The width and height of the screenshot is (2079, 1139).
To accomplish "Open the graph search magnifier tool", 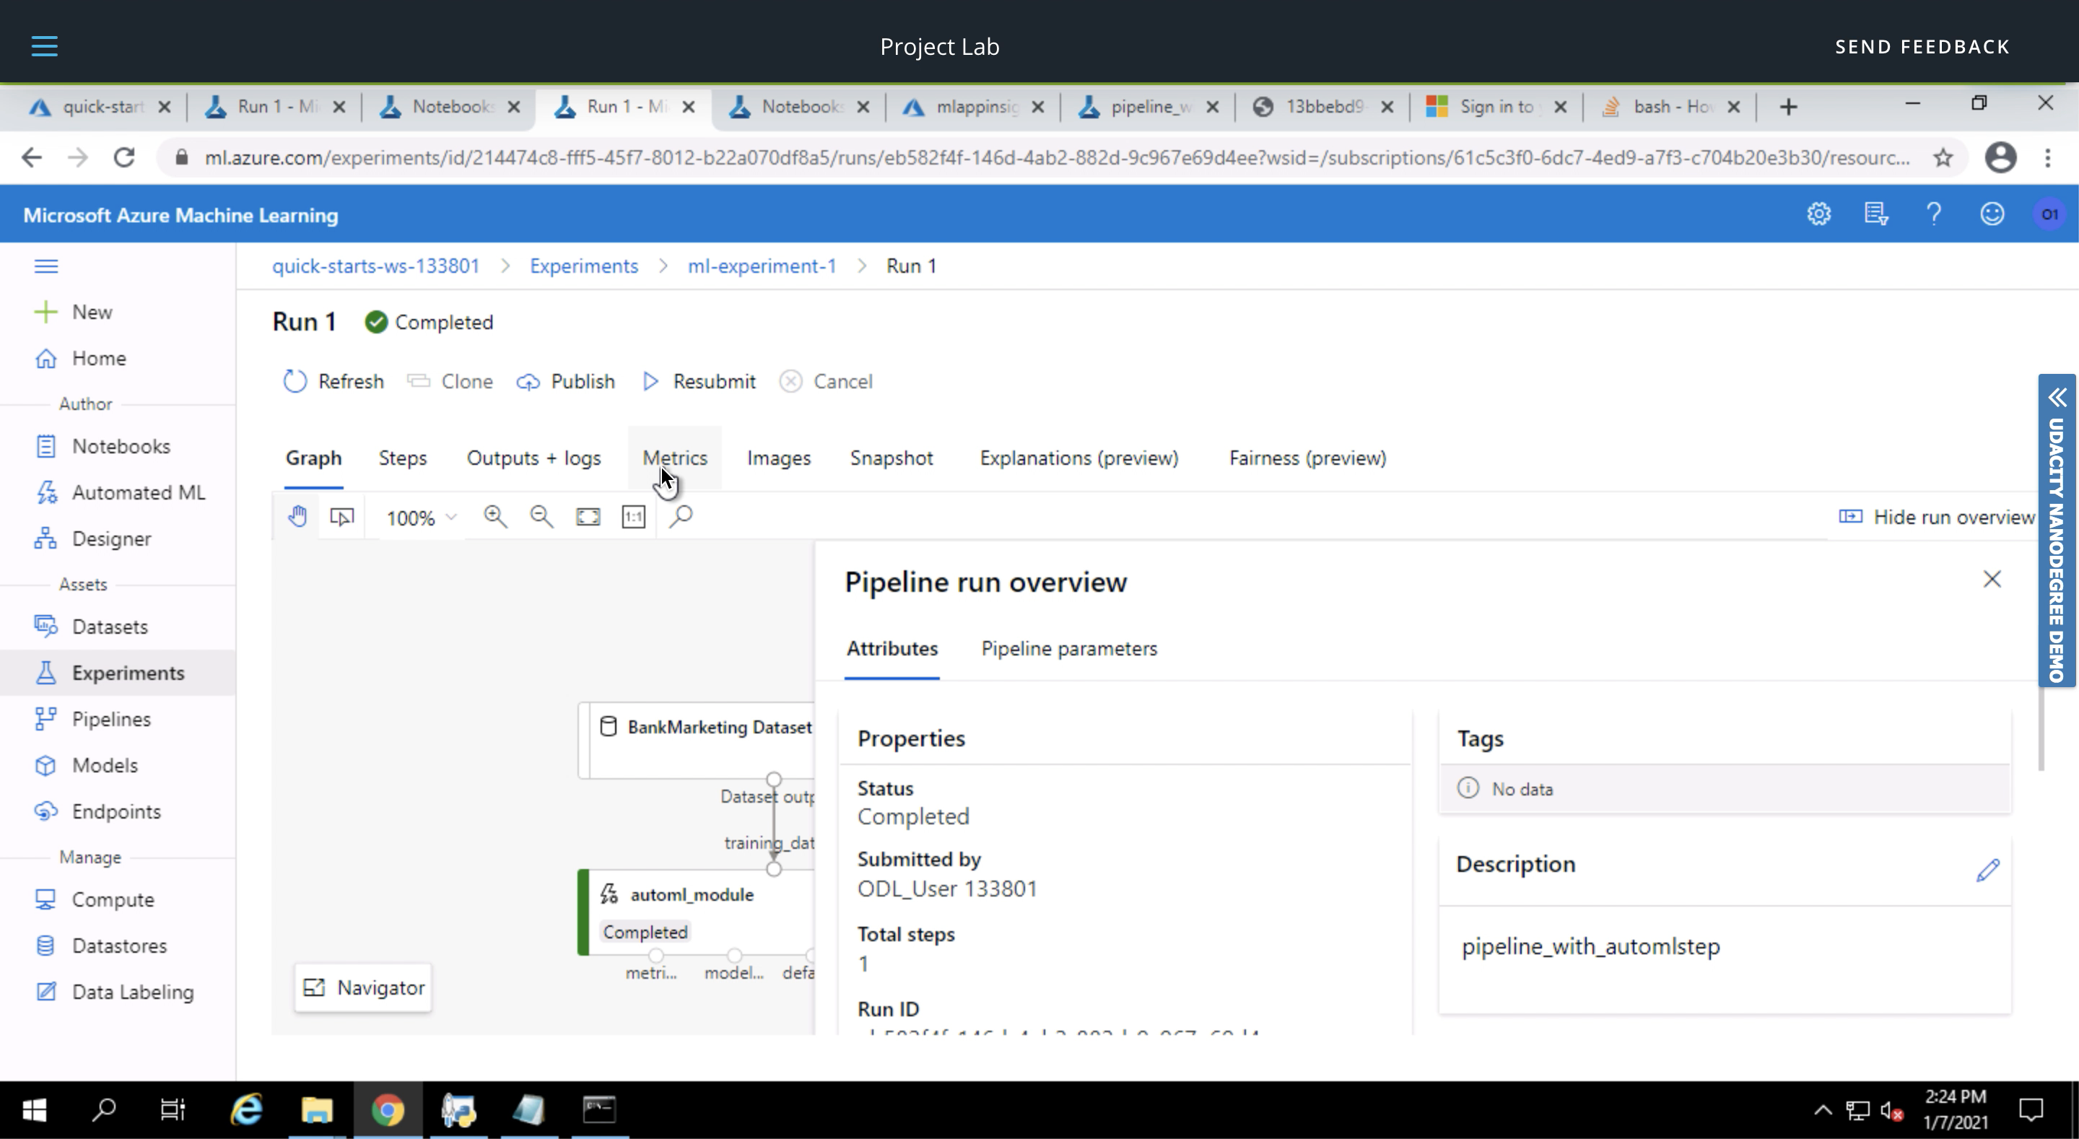I will (x=681, y=517).
